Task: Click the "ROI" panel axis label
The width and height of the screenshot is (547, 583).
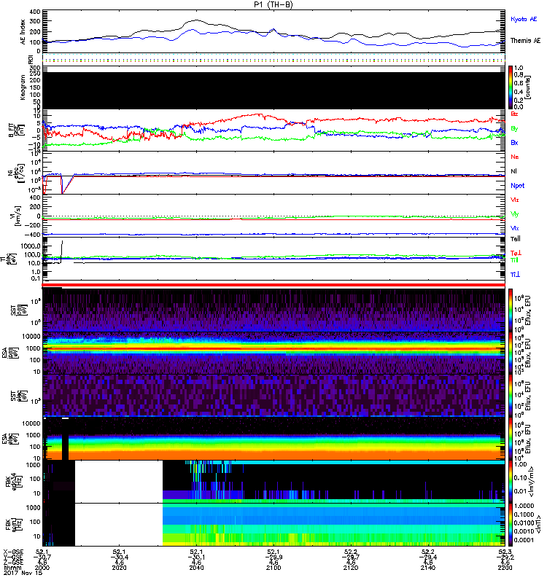Action: pos(31,60)
